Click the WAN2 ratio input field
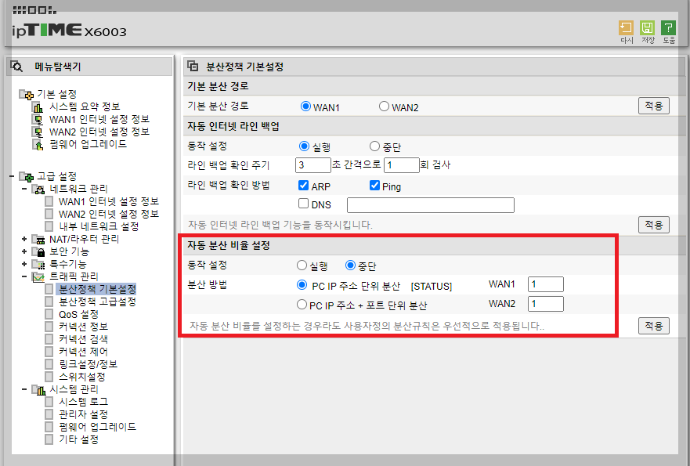 pos(546,304)
